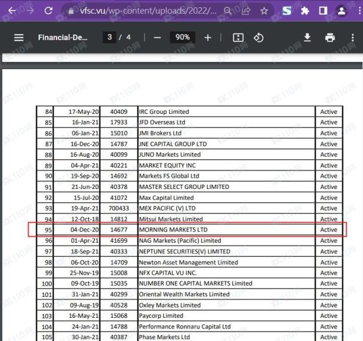
Task: Click the site security lock icon
Action: 71,11
